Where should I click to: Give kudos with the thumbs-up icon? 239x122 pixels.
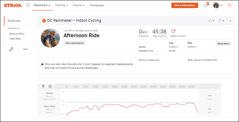(210, 20)
